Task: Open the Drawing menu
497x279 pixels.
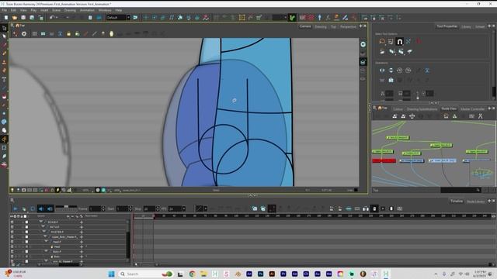Action: click(x=70, y=10)
